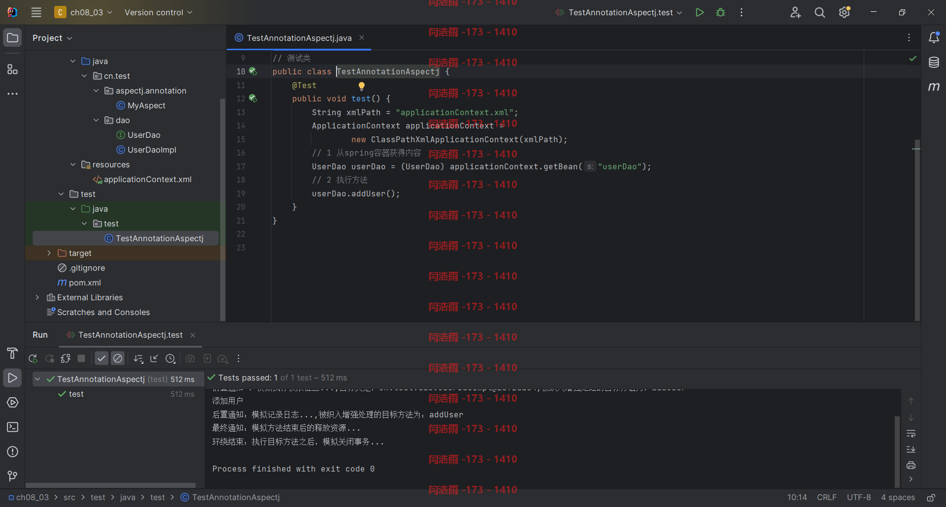Viewport: 946px width, 507px height.
Task: Toggle auto-test rerun icon
Action: click(66, 359)
